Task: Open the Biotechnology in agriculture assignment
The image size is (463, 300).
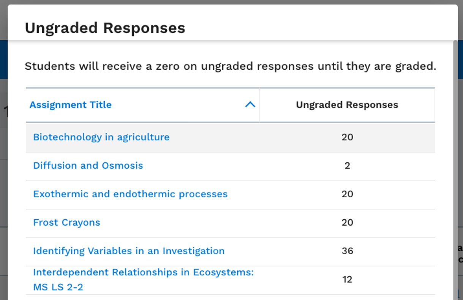Action: 101,137
